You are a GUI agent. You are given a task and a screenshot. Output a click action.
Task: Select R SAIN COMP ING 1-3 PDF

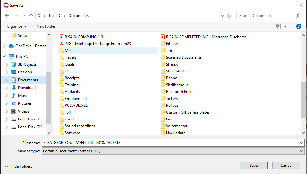pos(81,37)
